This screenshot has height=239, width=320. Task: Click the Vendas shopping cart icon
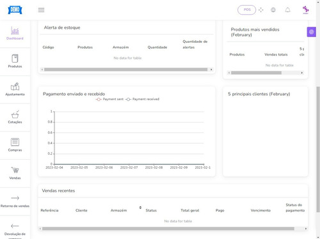pyautogui.click(x=15, y=170)
